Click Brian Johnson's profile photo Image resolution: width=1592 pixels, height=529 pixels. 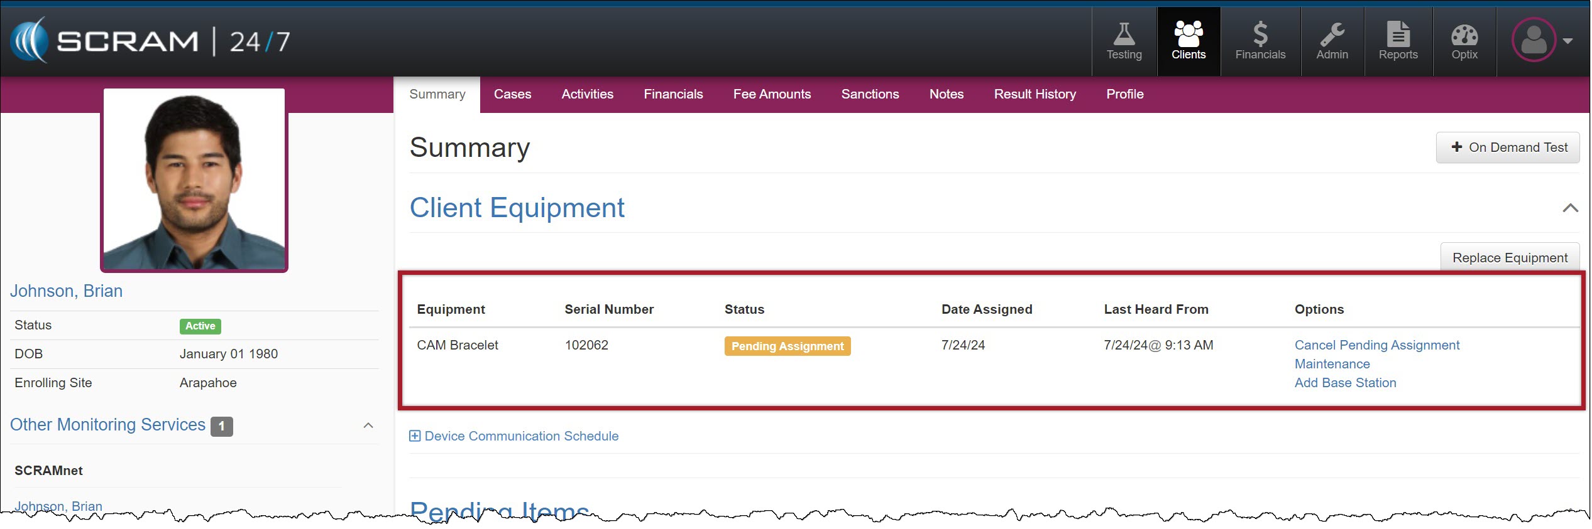194,179
